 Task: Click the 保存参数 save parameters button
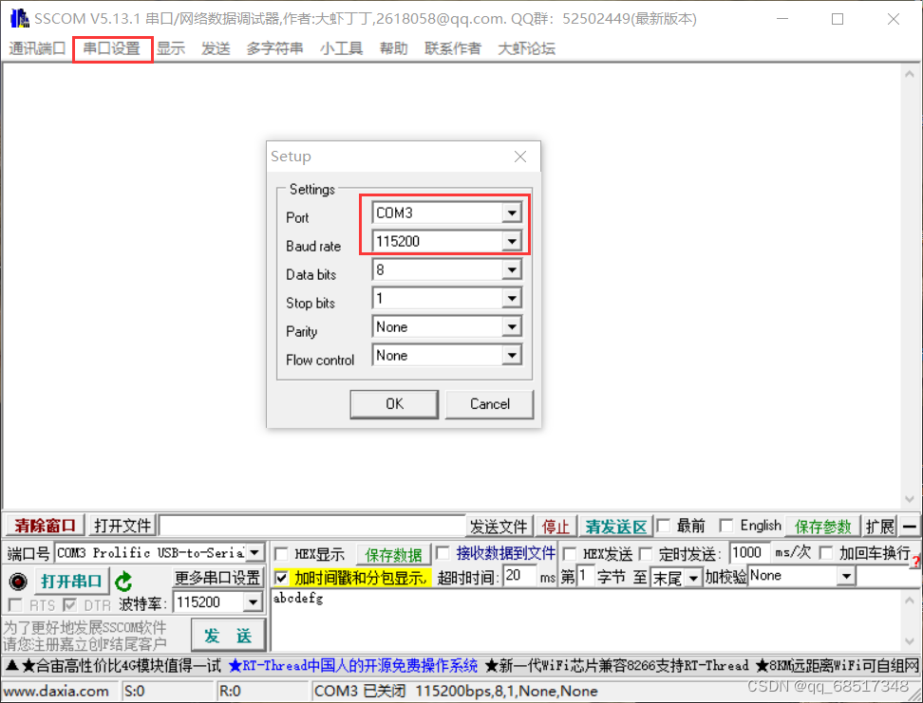click(x=824, y=527)
